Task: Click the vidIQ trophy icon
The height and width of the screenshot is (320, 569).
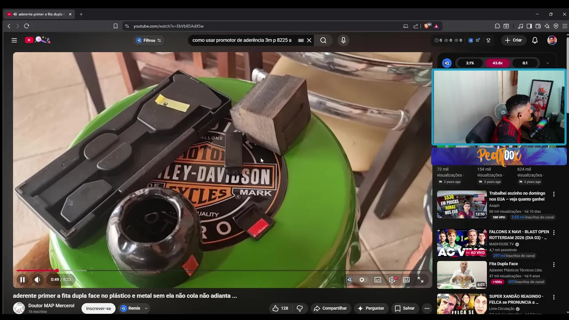Action: (488, 40)
